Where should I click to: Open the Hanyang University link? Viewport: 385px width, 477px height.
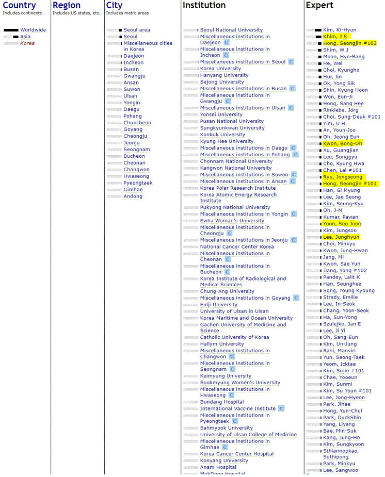click(224, 75)
